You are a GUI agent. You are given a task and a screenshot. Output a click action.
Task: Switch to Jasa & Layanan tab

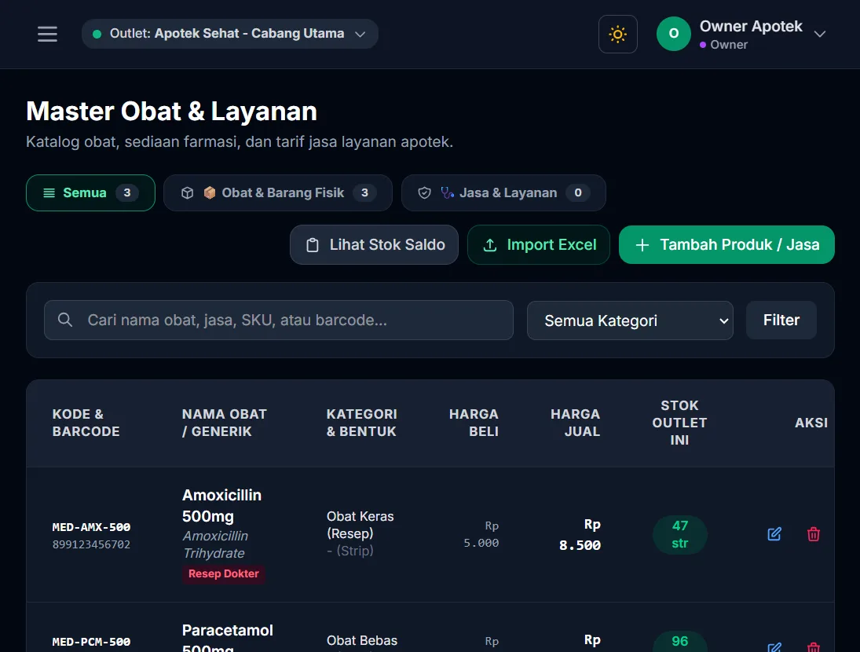[503, 192]
